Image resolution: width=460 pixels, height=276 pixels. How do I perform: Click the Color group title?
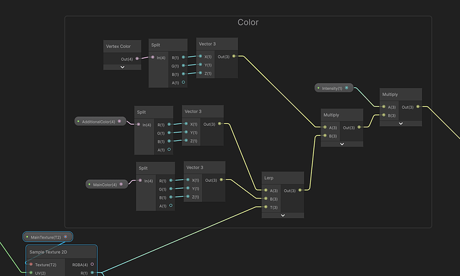pos(248,23)
